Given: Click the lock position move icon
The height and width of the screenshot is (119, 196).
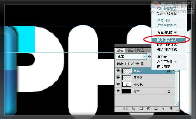Looking at the screenshot, I should (137, 64).
